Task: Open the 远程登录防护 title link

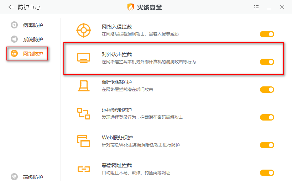Action: tap(116, 110)
